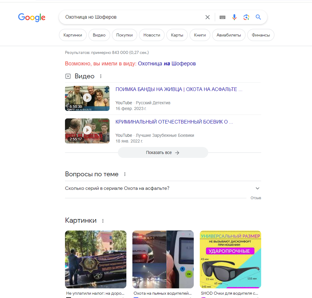Open the three-dot menu next to Картинки heading
The width and height of the screenshot is (312, 298).
[103, 221]
